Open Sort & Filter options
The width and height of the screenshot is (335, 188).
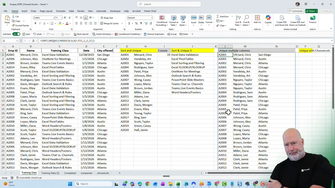[238, 20]
